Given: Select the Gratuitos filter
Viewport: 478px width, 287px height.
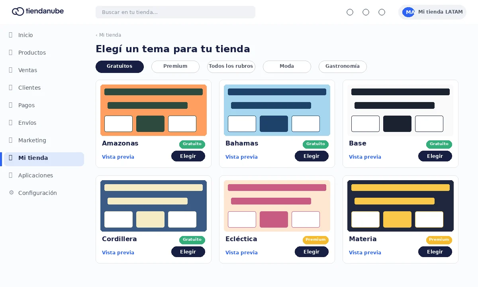Looking at the screenshot, I should pyautogui.click(x=119, y=67).
